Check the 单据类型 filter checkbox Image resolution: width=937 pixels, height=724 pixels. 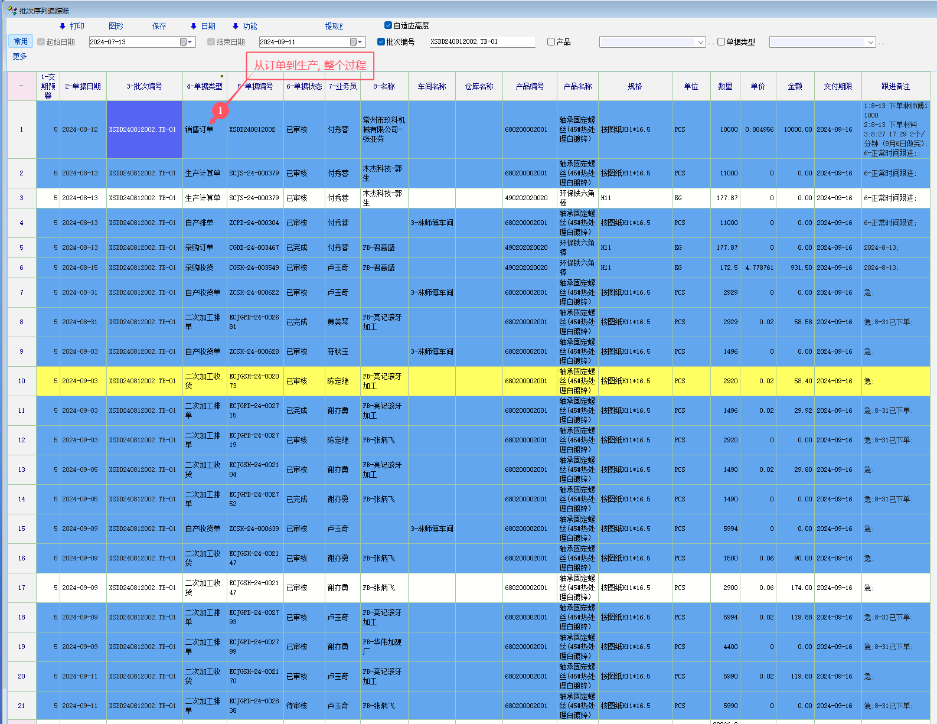(x=721, y=42)
